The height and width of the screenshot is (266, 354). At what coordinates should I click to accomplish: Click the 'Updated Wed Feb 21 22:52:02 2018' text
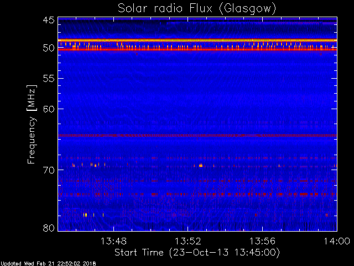point(48,264)
